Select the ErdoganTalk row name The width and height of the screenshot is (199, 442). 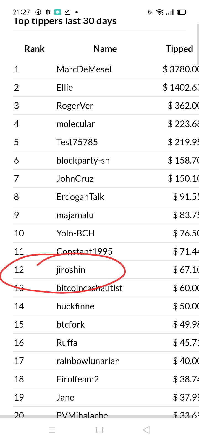80,197
